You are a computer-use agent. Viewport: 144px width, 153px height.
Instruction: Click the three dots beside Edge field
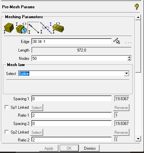pyautogui.click(x=128, y=43)
